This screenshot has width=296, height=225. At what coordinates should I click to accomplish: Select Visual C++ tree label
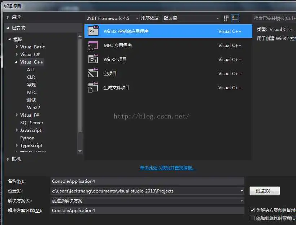(32, 62)
